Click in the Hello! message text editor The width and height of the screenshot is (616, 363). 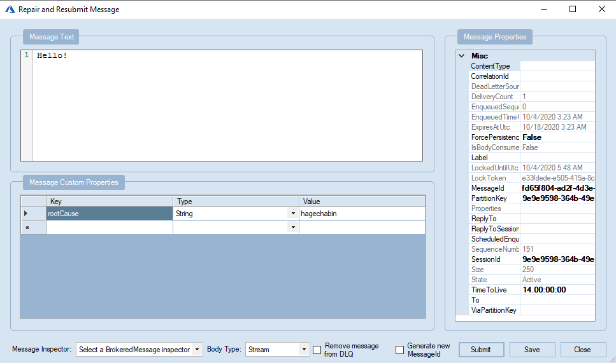pyautogui.click(x=228, y=106)
